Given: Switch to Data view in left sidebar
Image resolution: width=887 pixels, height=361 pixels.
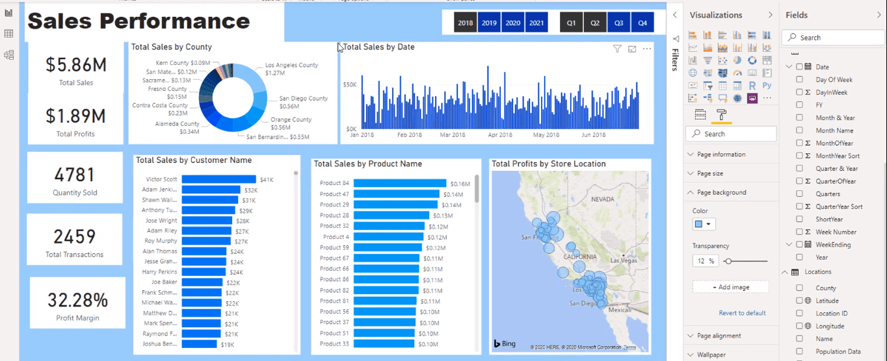Looking at the screenshot, I should (x=9, y=34).
